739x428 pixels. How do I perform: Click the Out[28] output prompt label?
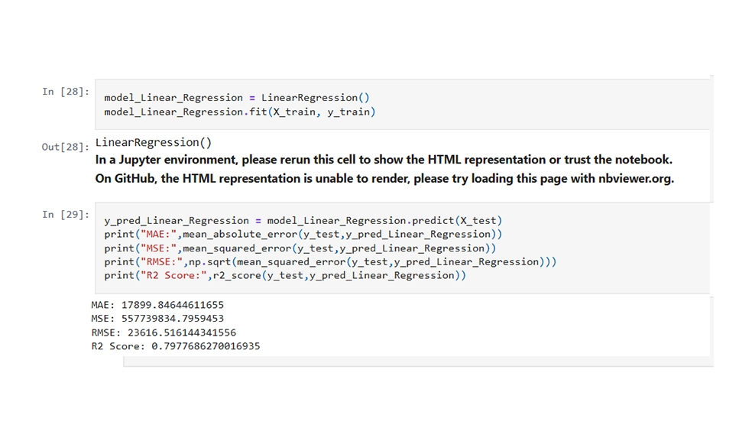[x=66, y=147]
